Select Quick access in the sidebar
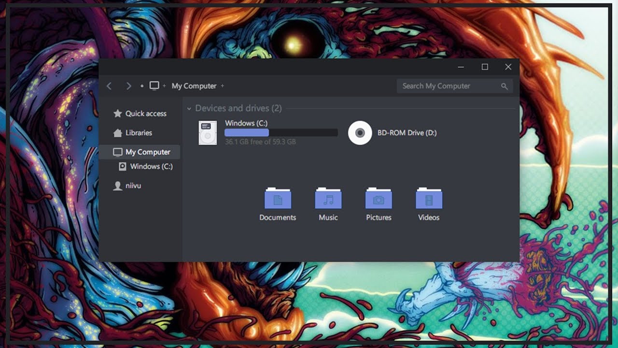Screen dimensions: 618x348 click(146, 114)
